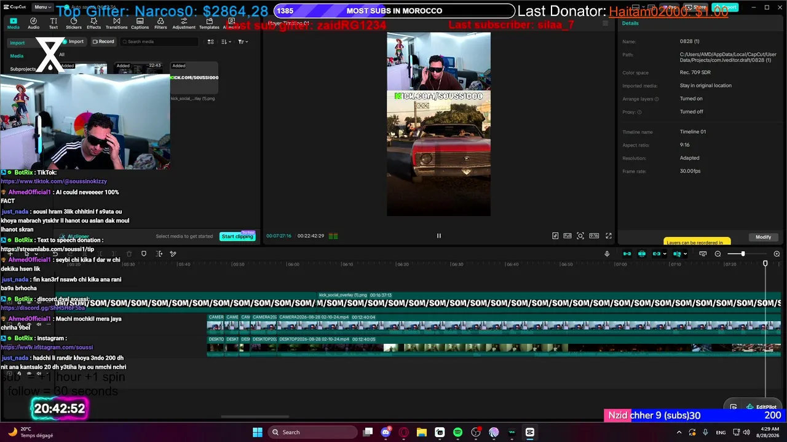Viewport: 787px width, 442px height.
Task: Open the Effects panel
Action: (93, 23)
